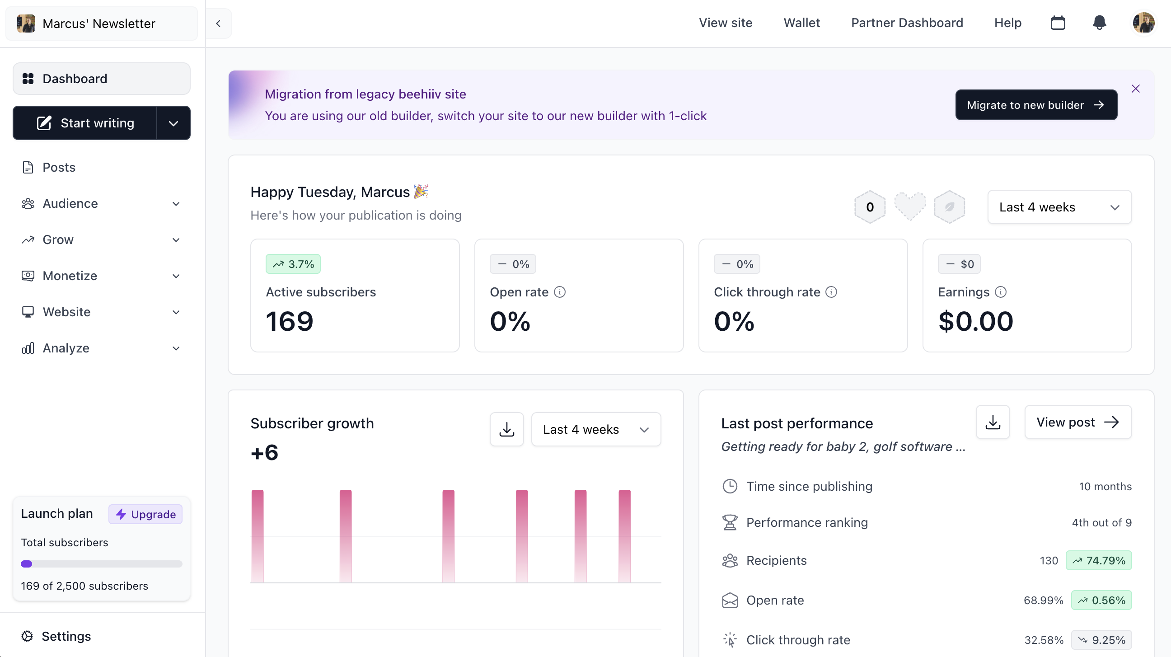Expand the Start writing dropdown arrow
This screenshot has width=1171, height=657.
173,123
